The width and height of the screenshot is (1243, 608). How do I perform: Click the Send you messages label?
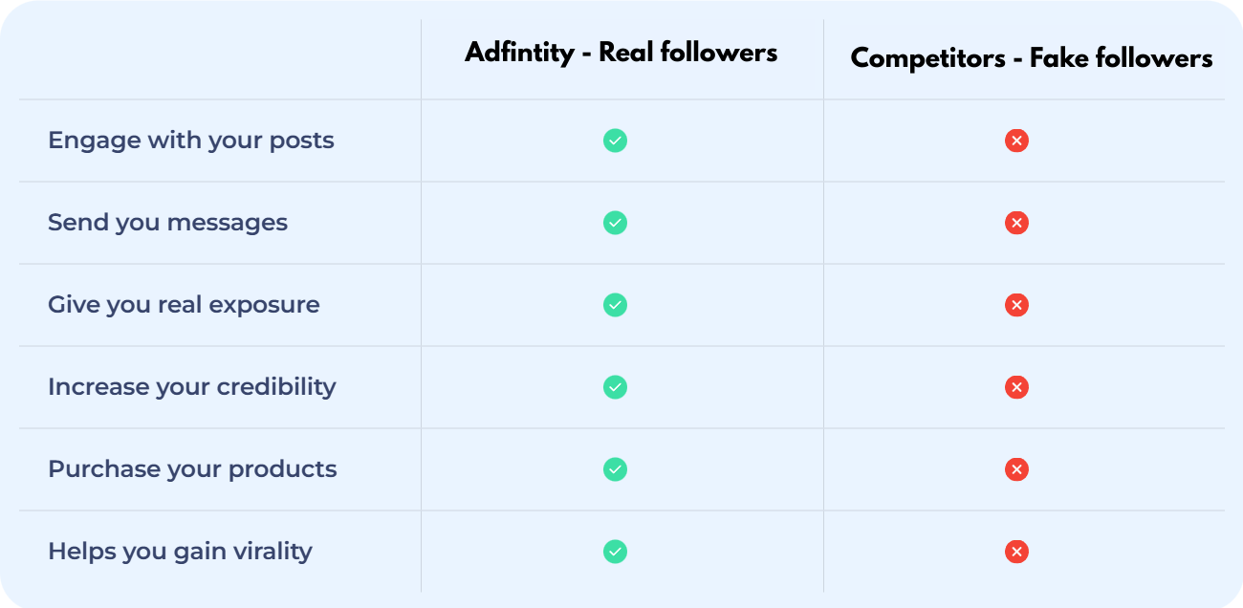tap(167, 223)
